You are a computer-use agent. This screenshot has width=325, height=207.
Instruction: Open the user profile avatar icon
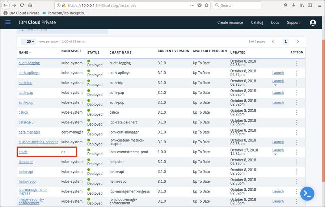point(313,22)
